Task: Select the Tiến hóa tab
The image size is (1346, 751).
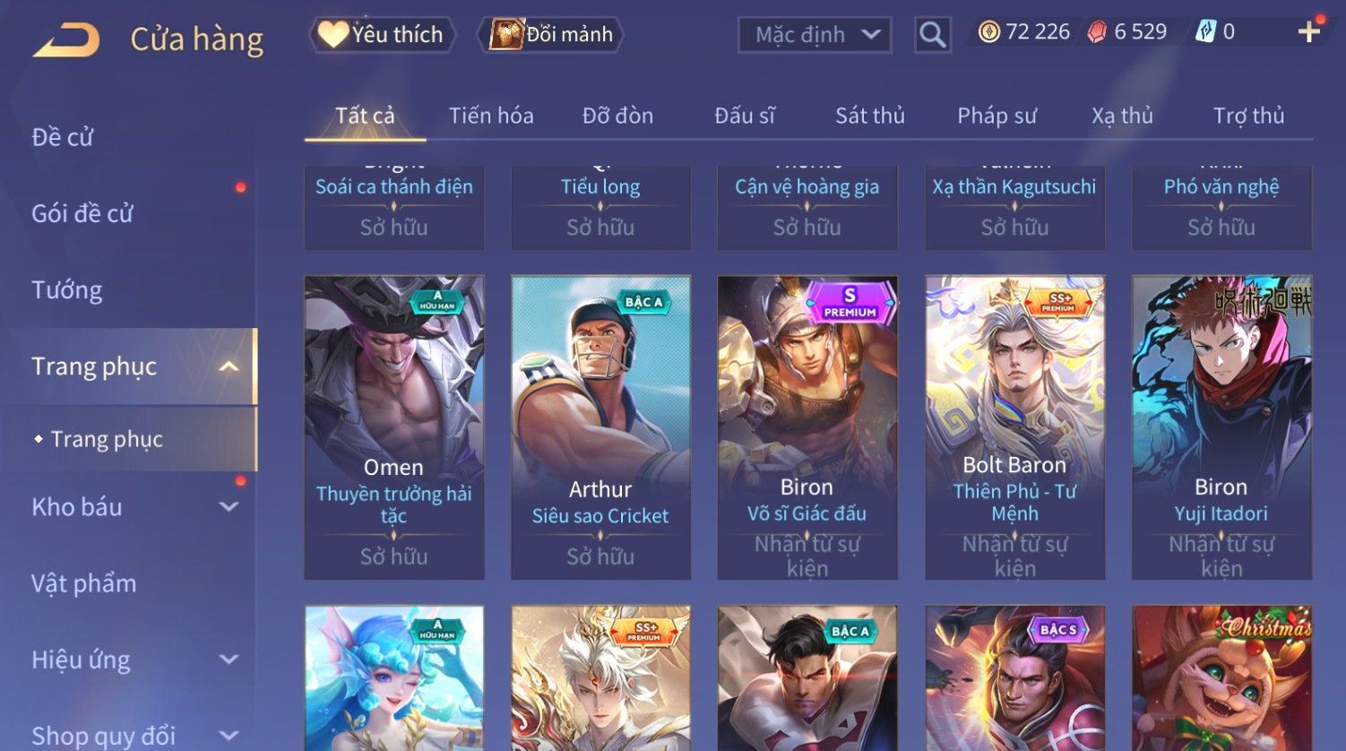Action: coord(491,116)
